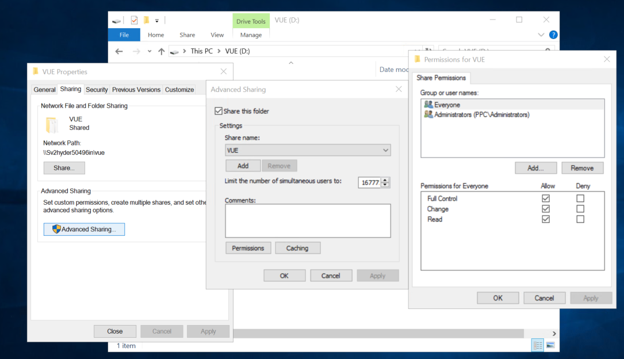This screenshot has width=624, height=359.
Task: Click the Share... button
Action: point(64,168)
